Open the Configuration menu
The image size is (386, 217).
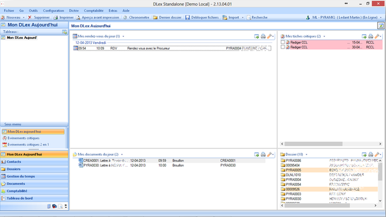tap(53, 10)
